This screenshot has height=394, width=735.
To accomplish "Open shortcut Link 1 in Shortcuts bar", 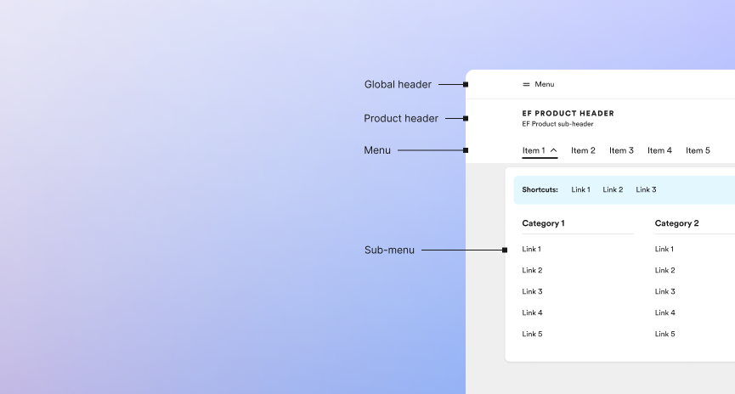I will pos(581,189).
